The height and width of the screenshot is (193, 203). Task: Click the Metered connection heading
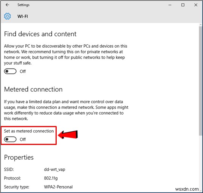coord(33,89)
